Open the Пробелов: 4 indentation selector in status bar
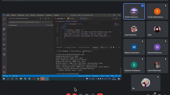 pyautogui.click(x=96, y=76)
